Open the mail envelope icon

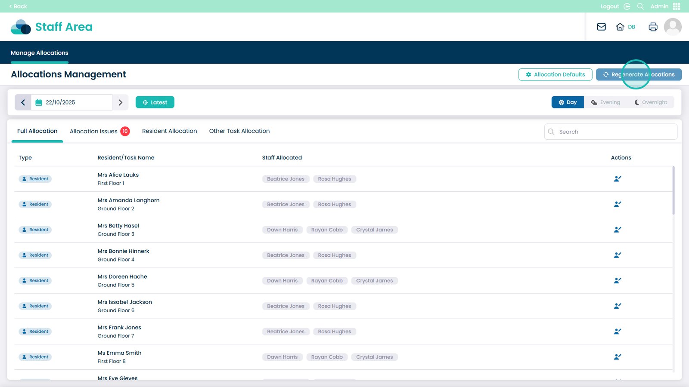(x=601, y=27)
